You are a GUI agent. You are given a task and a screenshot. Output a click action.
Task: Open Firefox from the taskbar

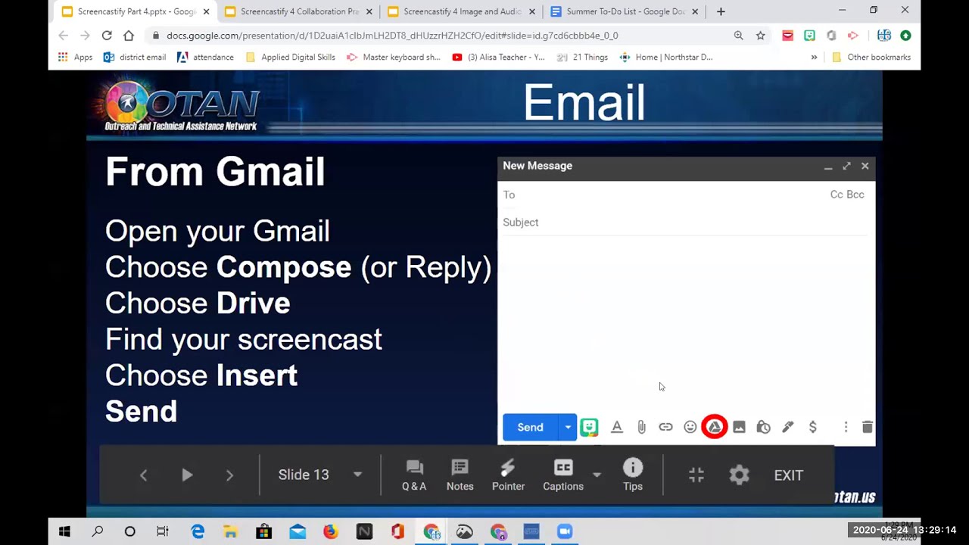click(x=331, y=532)
